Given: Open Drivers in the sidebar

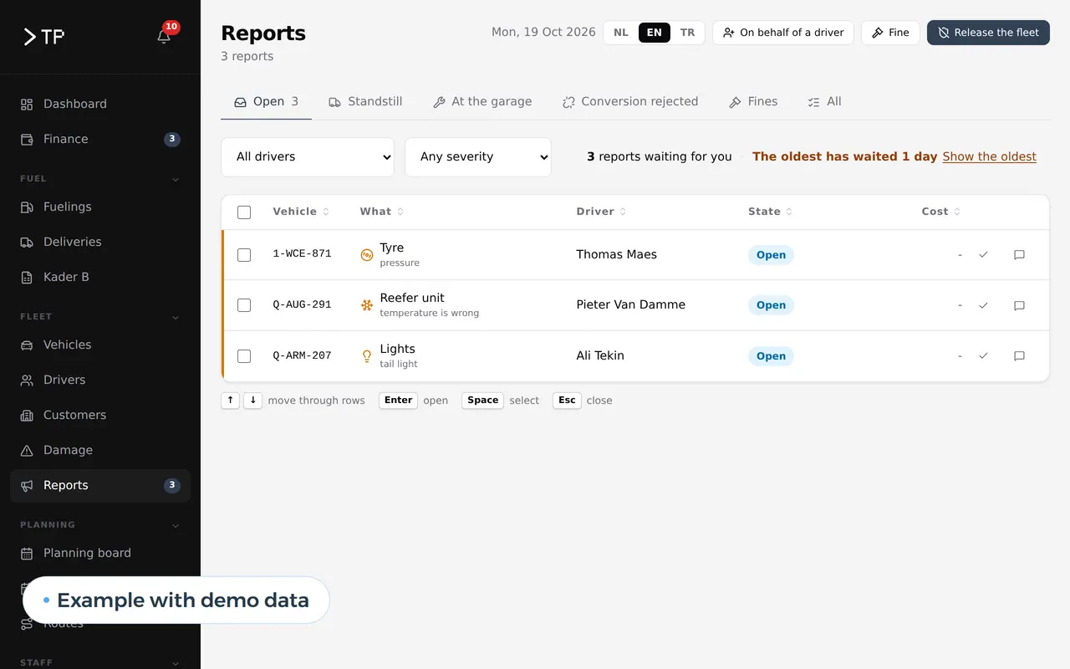Looking at the screenshot, I should 100,380.
